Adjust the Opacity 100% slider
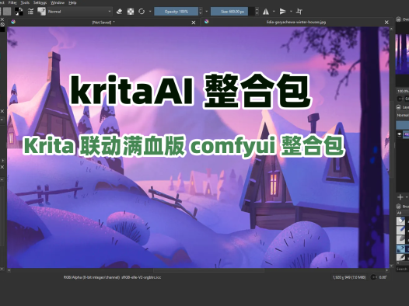The width and height of the screenshot is (409, 306). pyautogui.click(x=177, y=12)
